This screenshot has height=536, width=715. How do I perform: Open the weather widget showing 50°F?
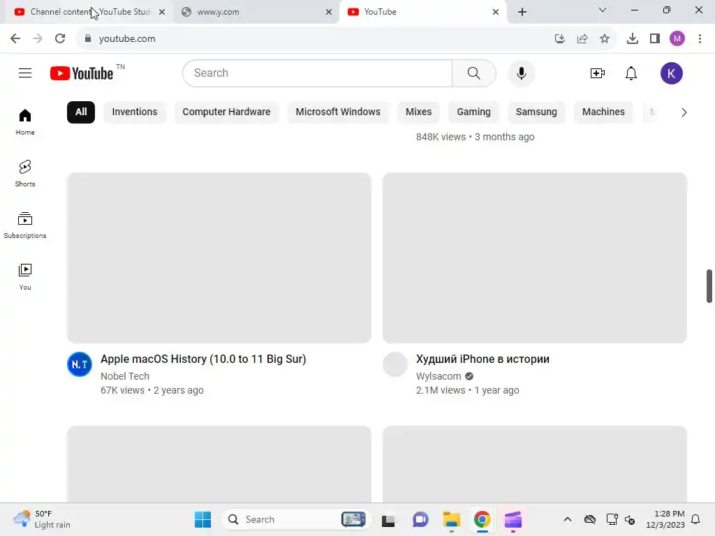pos(42,519)
